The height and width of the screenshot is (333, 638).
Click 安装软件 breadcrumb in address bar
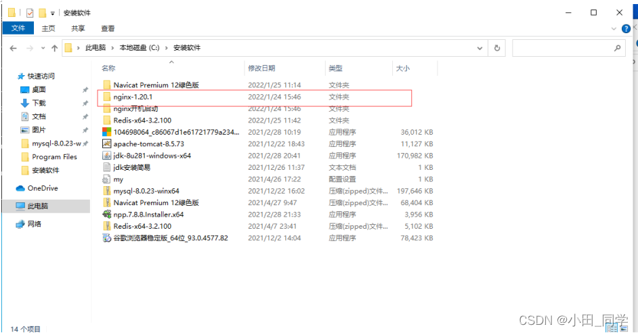tap(187, 47)
